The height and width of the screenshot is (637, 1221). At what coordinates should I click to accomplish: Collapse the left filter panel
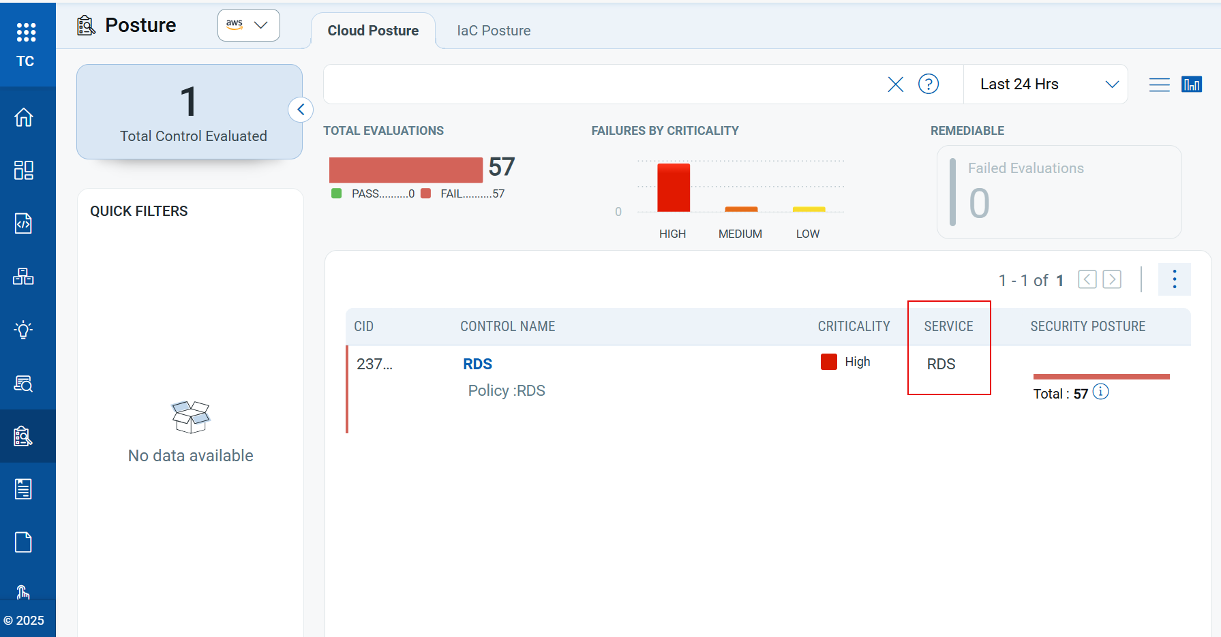pos(301,110)
